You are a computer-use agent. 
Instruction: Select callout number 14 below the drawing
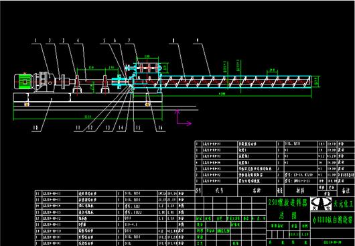(x=121, y=128)
